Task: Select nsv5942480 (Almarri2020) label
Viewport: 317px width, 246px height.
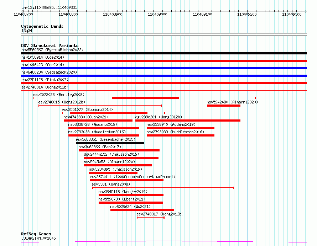Action: [232, 102]
